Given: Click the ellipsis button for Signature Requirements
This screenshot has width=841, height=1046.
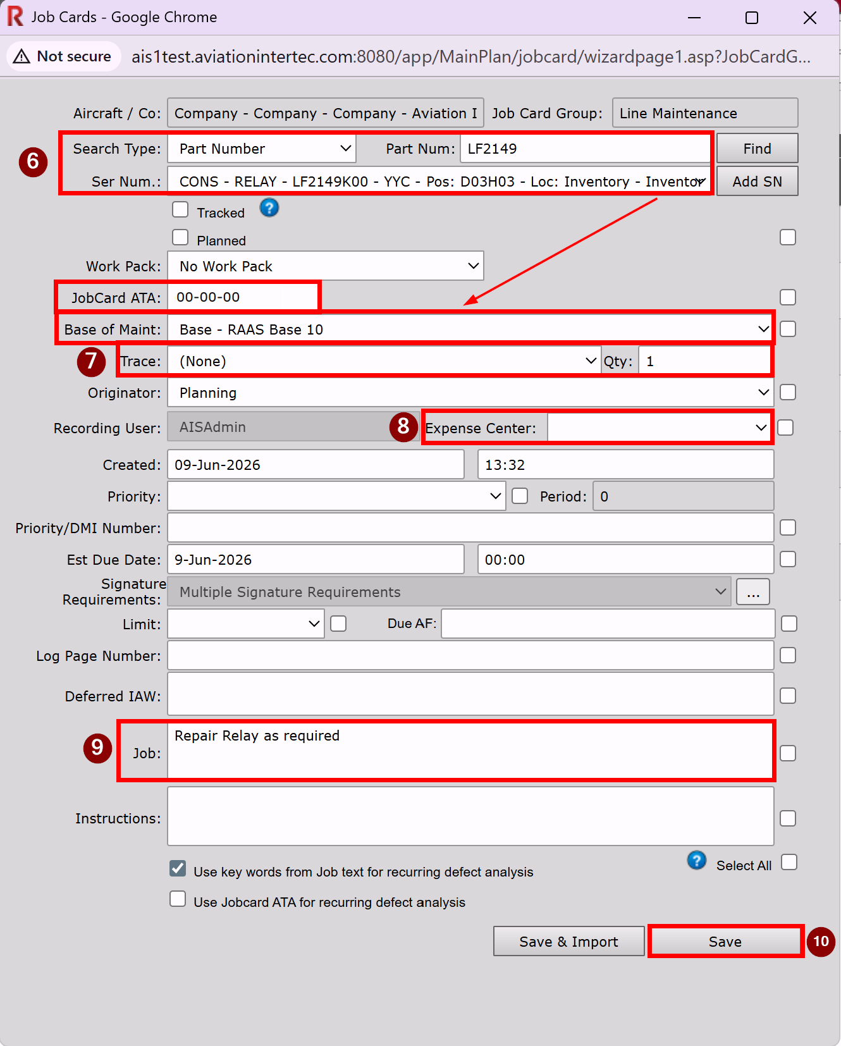Looking at the screenshot, I should click(x=753, y=593).
